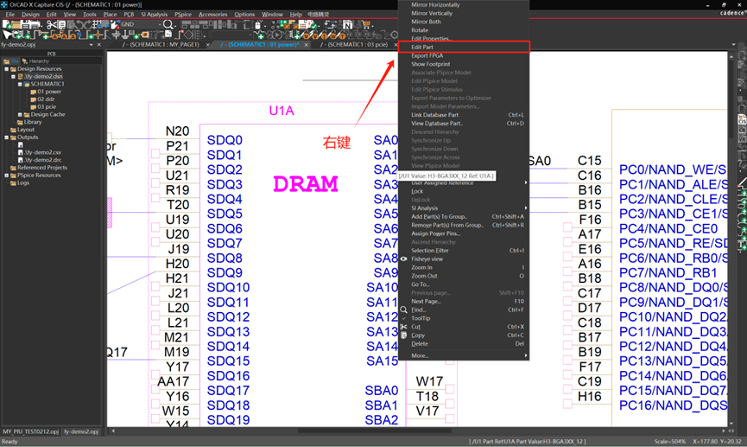Click the scissors icon beside Cut
Screen dimensions: 747x447
(x=403, y=327)
